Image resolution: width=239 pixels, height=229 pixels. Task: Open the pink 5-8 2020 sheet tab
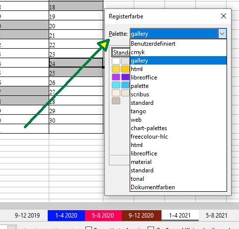point(103,216)
